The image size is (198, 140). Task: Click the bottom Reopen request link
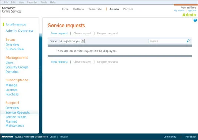point(107,62)
